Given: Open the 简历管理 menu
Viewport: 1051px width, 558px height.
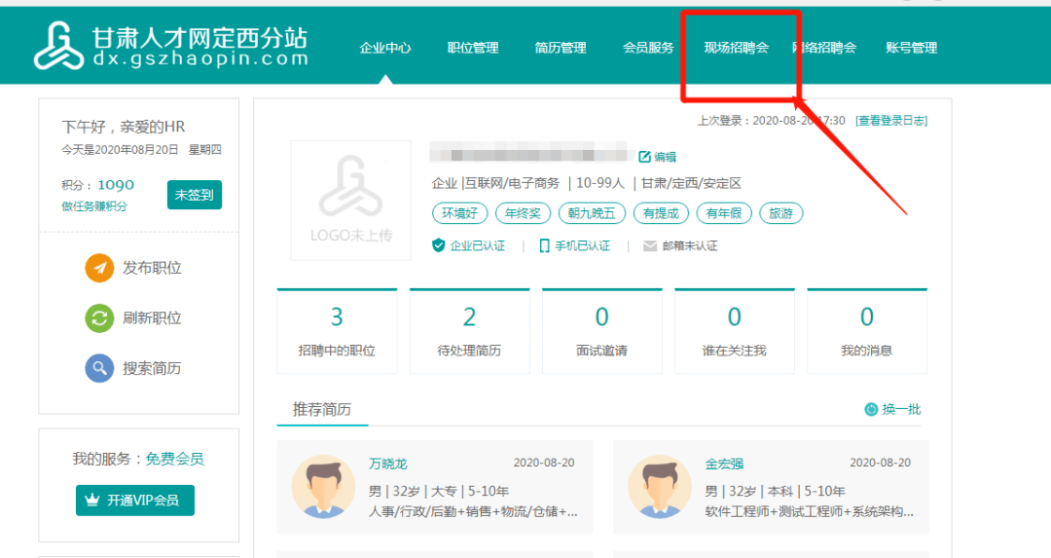Looking at the screenshot, I should coord(562,48).
